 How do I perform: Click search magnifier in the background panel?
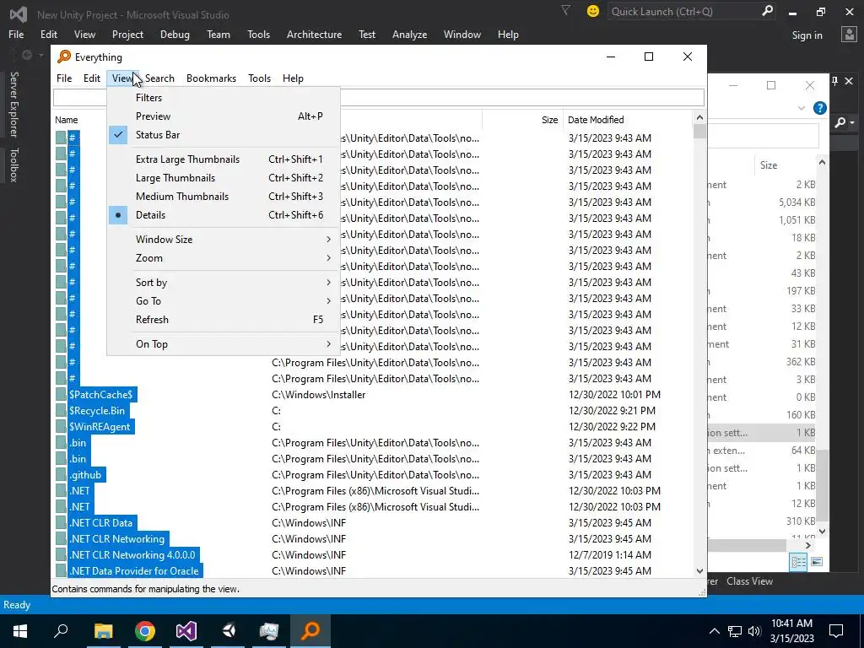[x=840, y=122]
